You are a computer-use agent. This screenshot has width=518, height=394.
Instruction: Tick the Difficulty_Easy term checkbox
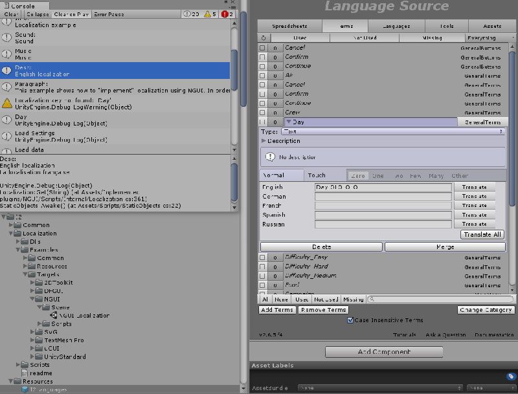263,257
